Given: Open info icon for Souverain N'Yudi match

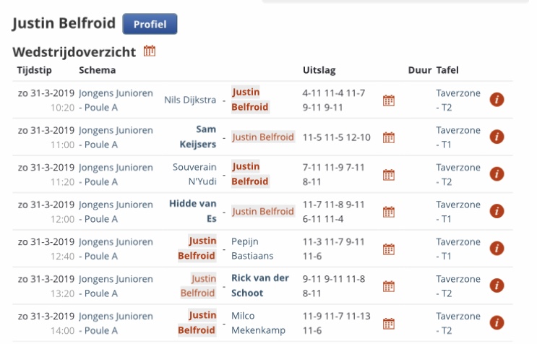Looking at the screenshot, I should 497,174.
